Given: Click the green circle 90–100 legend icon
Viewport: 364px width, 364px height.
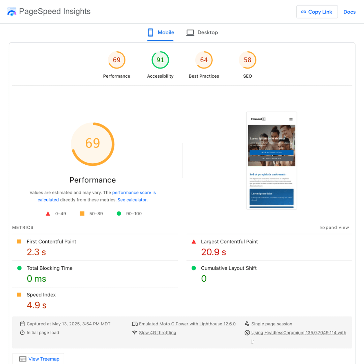Looking at the screenshot, I should 119,214.
